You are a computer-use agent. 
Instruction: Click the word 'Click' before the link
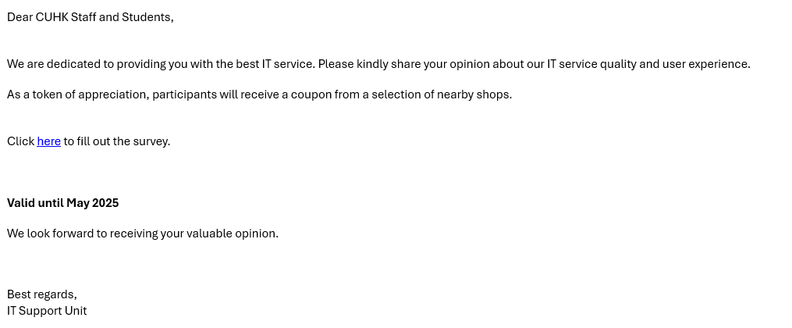[21, 141]
